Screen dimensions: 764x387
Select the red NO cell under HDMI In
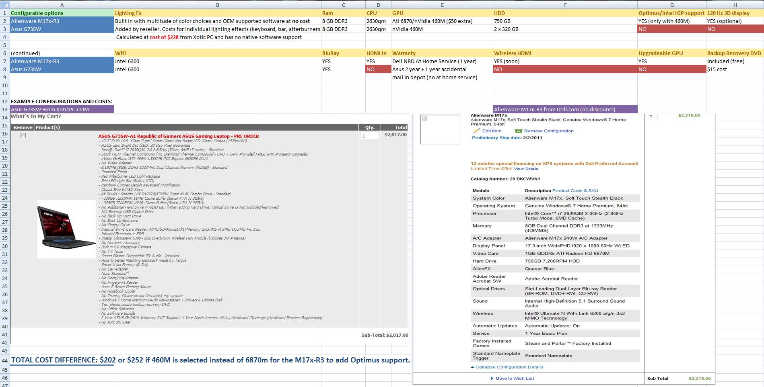click(378, 69)
